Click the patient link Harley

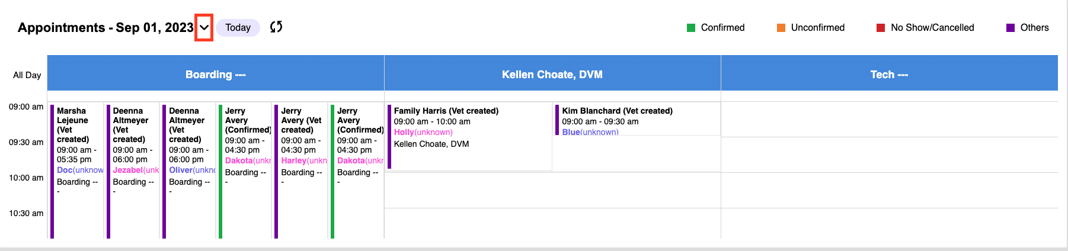pos(293,161)
